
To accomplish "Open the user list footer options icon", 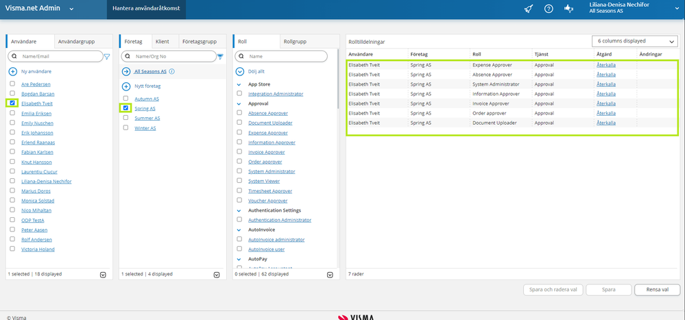I will (103, 275).
